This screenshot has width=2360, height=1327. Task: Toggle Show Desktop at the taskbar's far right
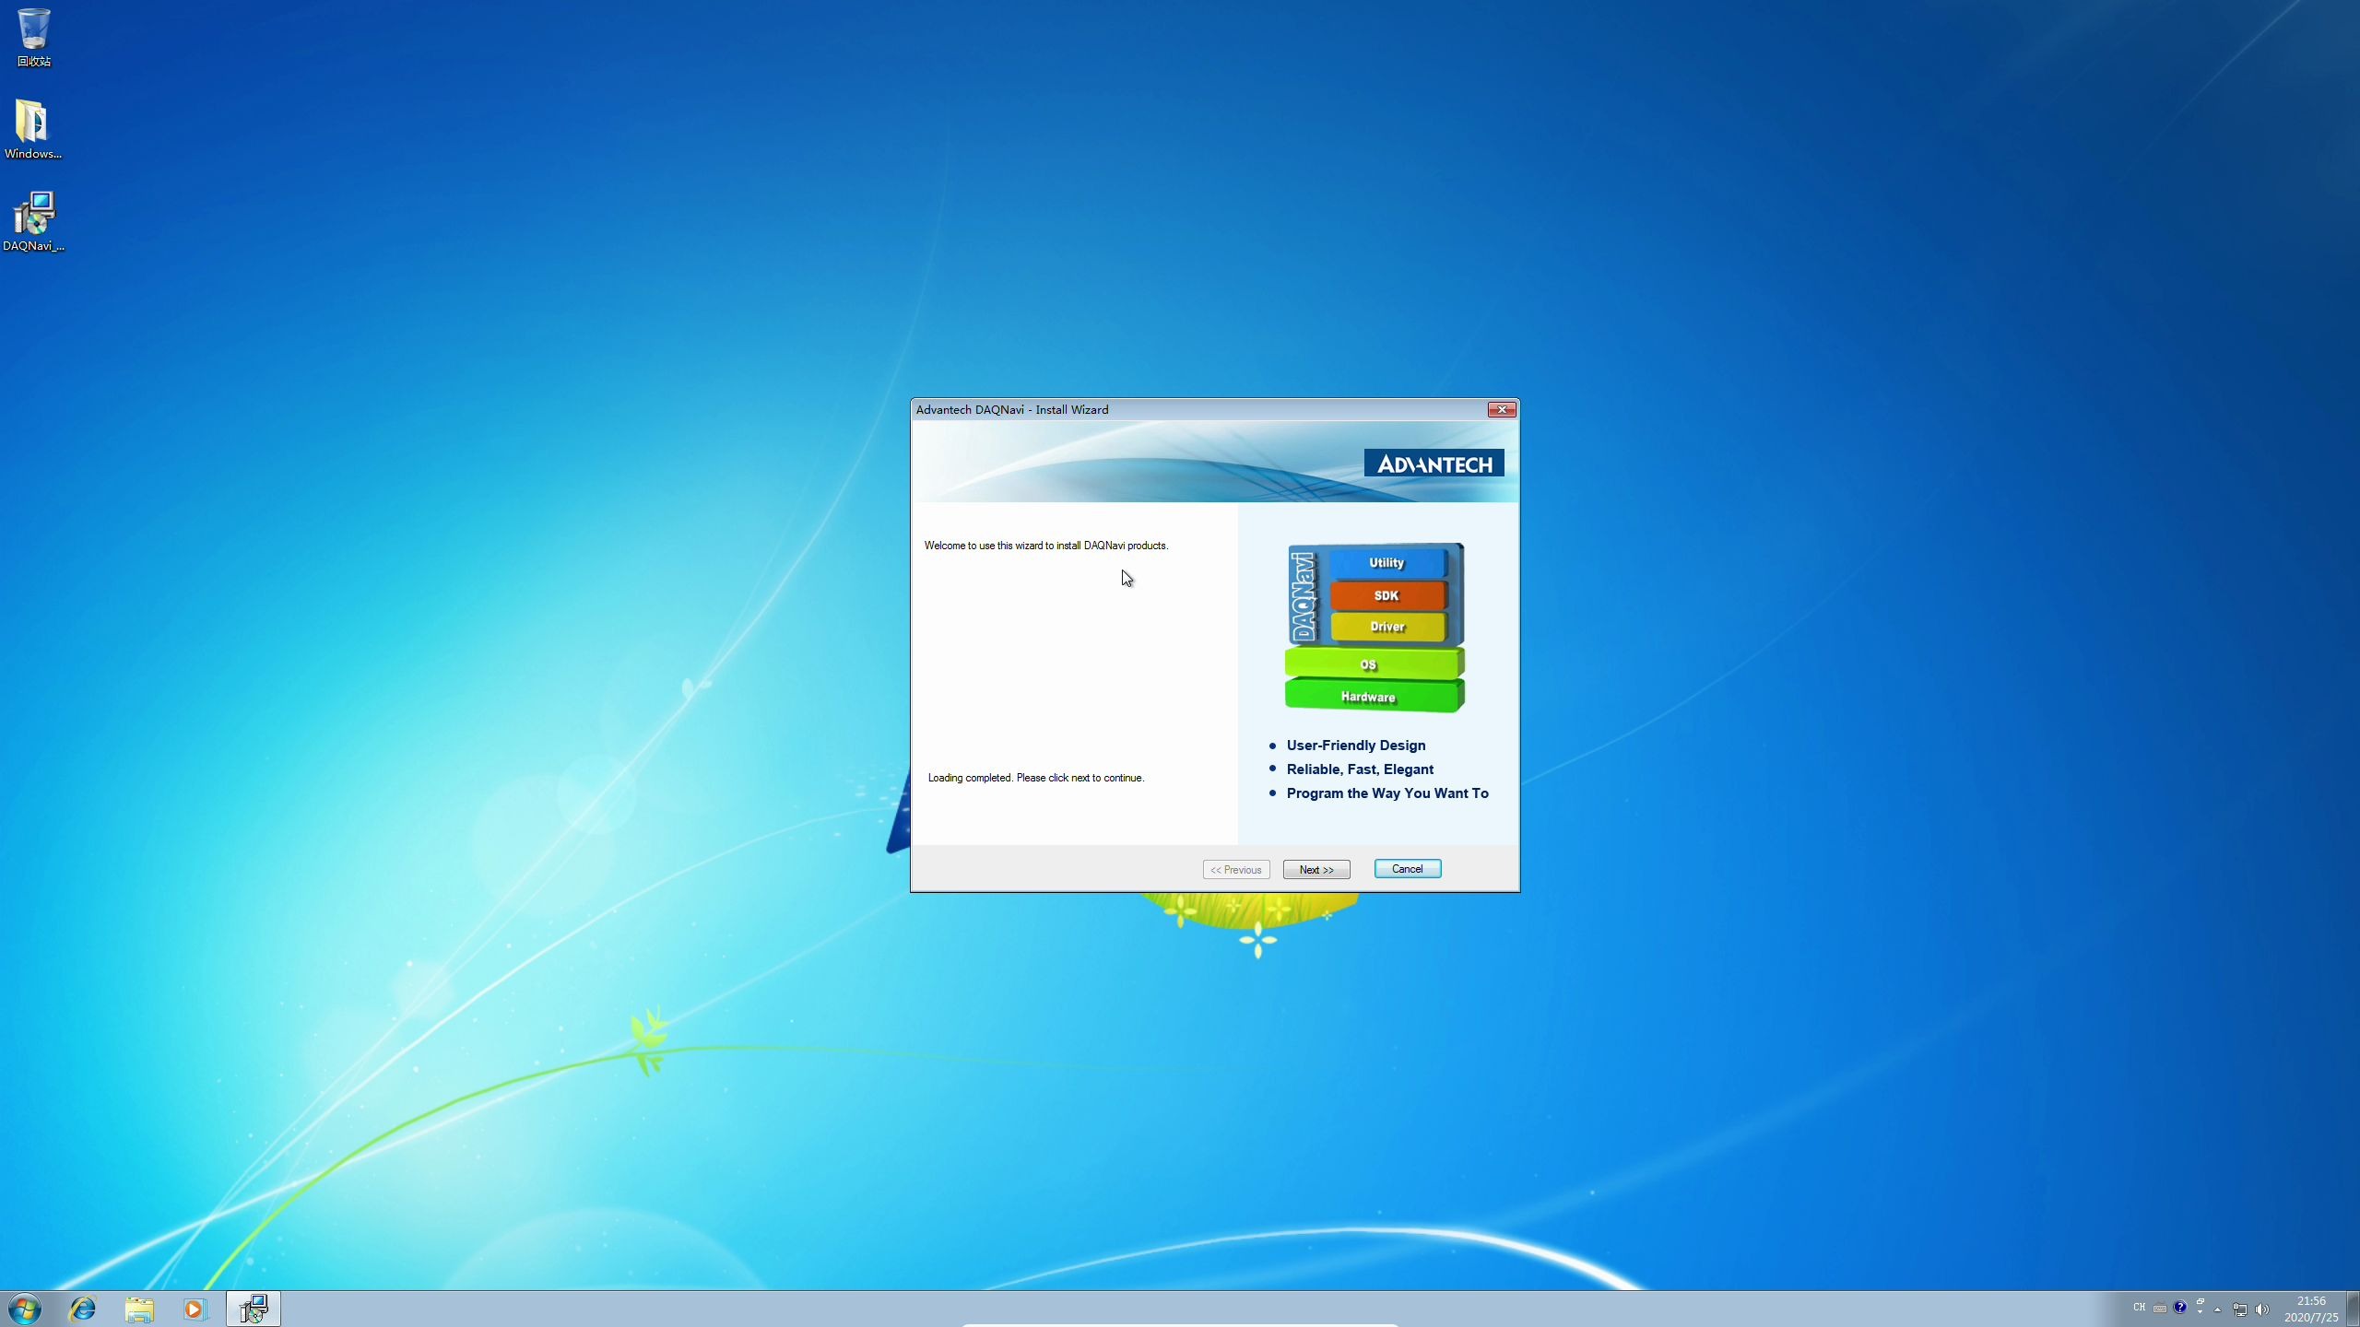tap(2353, 1309)
